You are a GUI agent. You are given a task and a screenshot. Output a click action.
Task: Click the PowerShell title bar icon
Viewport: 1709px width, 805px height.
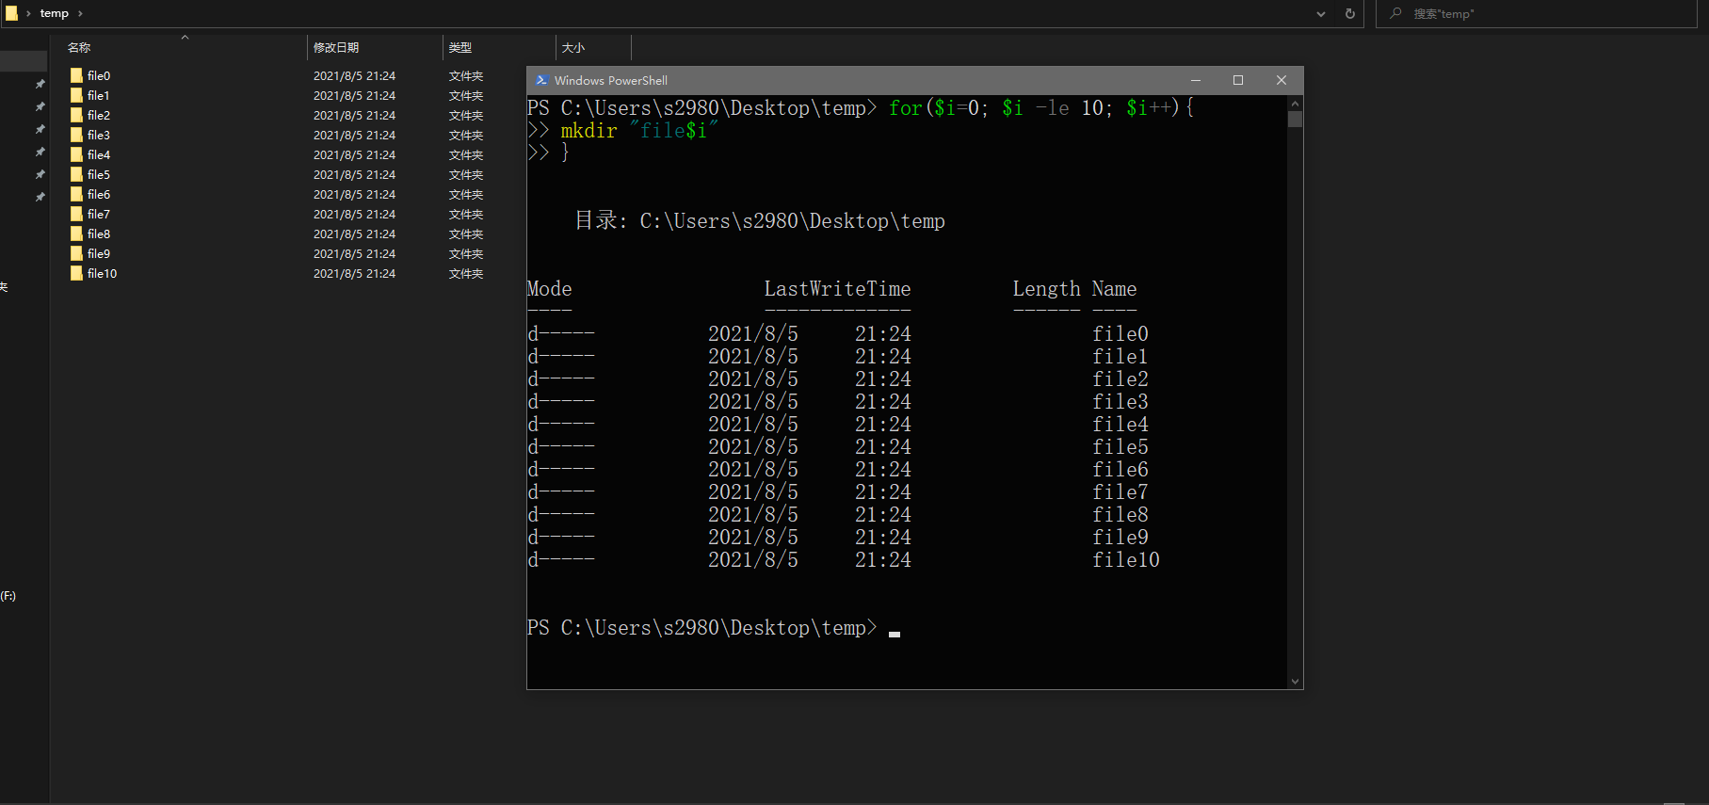[x=541, y=80]
